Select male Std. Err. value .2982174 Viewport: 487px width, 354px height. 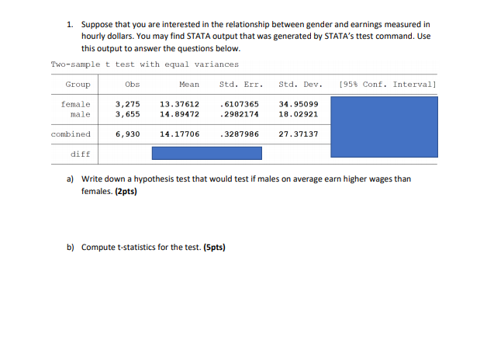(239, 114)
